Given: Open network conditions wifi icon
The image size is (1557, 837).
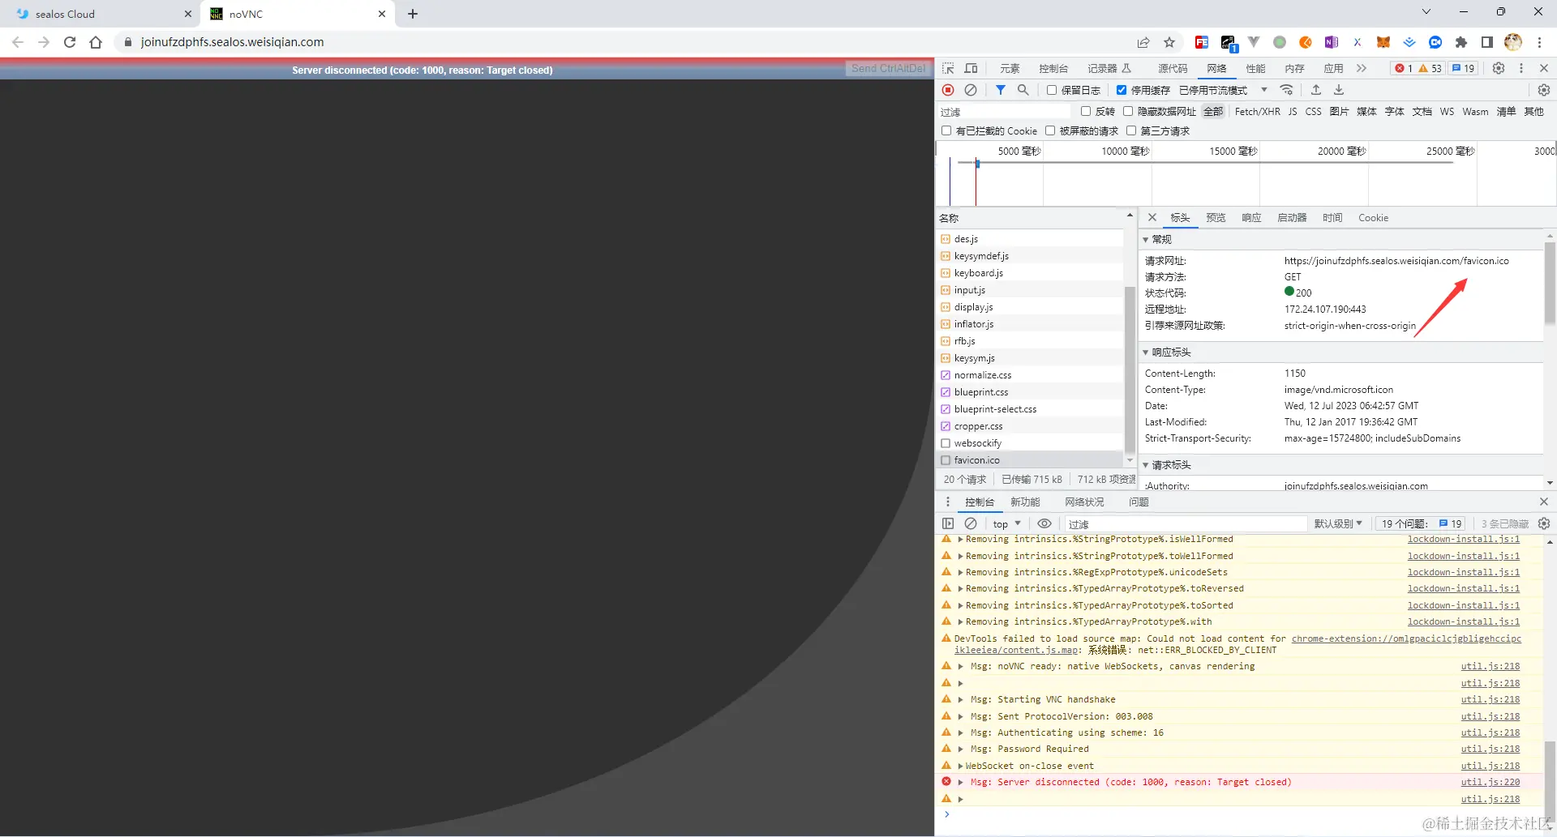Looking at the screenshot, I should click(x=1287, y=90).
